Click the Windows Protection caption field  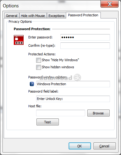tap(73, 84)
